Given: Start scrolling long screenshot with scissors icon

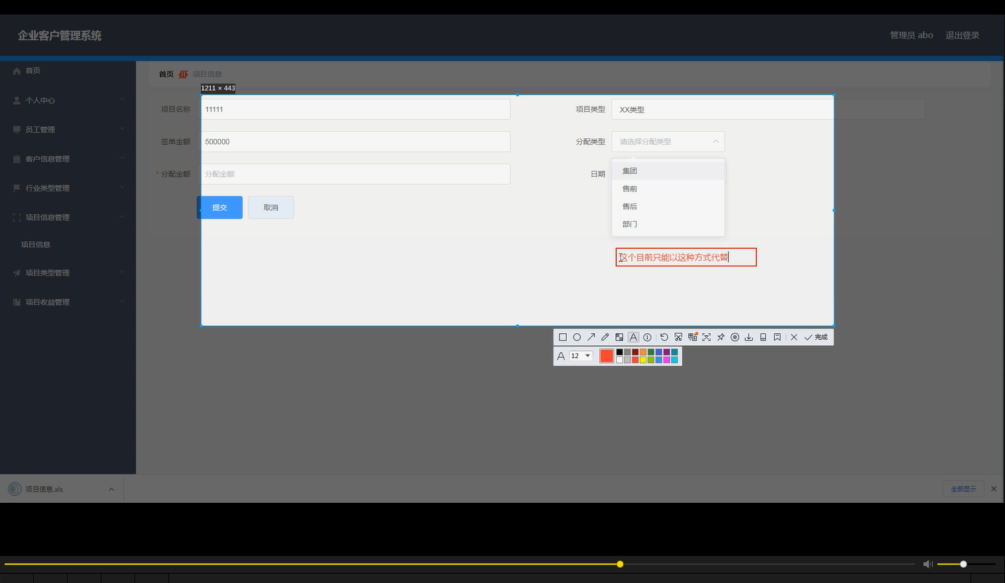Looking at the screenshot, I should [x=678, y=337].
